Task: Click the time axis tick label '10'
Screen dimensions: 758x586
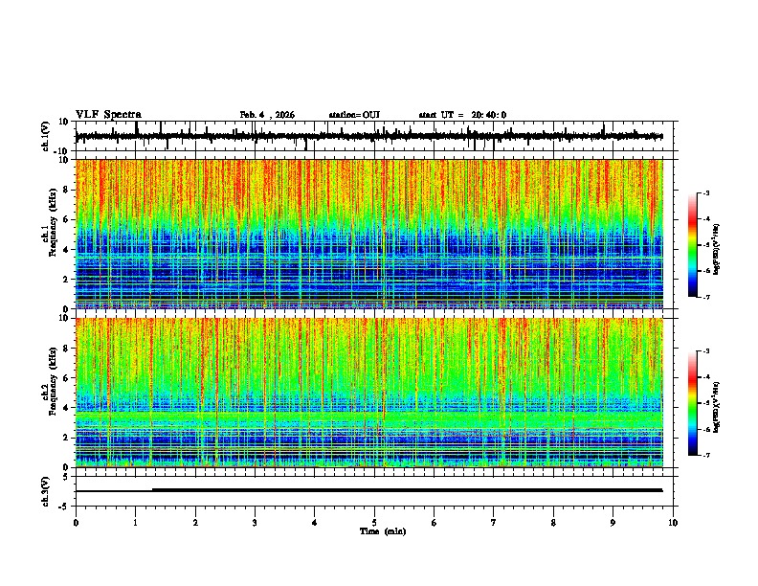Action: point(673,523)
